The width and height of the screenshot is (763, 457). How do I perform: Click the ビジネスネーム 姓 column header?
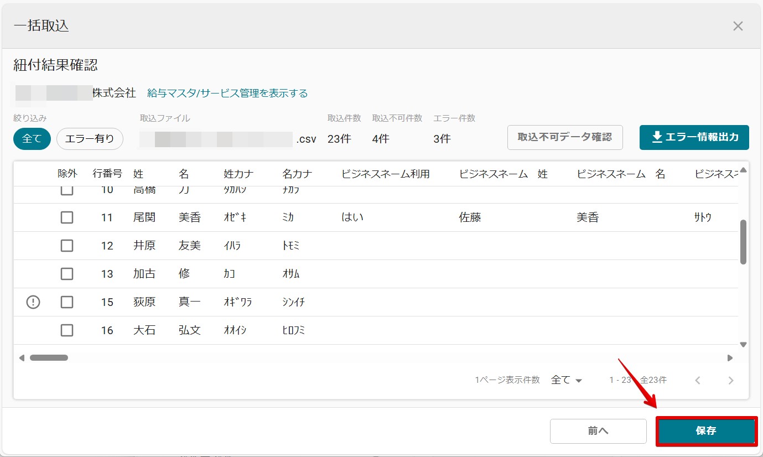[504, 174]
